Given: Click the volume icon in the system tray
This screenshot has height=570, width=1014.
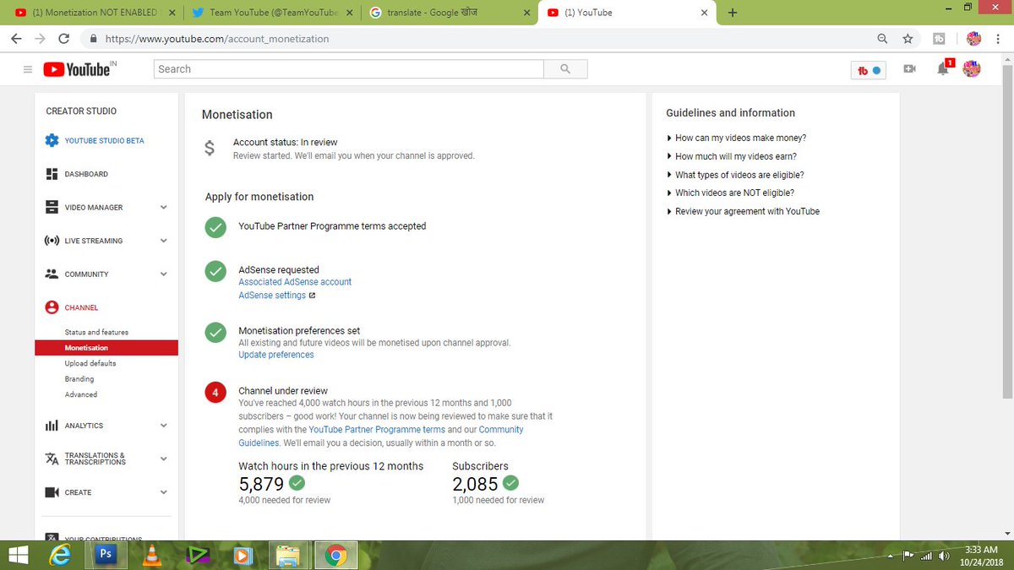Looking at the screenshot, I should click(944, 555).
